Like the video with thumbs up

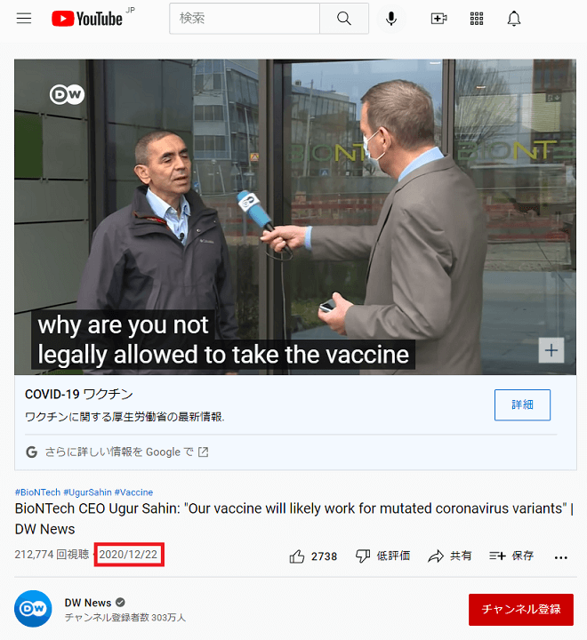[x=313, y=556]
